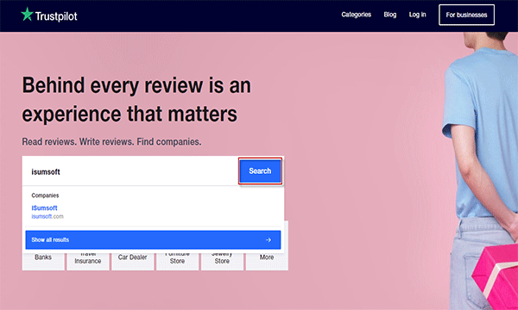This screenshot has height=310, width=518.
Task: Go to the Blog page
Action: pyautogui.click(x=390, y=15)
